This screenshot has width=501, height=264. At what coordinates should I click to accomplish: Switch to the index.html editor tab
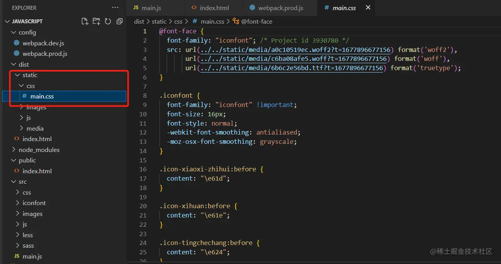pyautogui.click(x=213, y=8)
